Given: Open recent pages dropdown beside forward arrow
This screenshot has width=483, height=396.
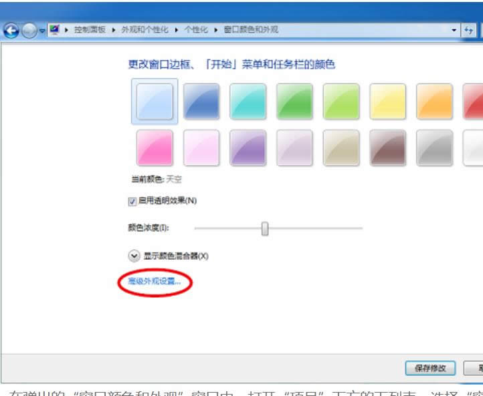Looking at the screenshot, I should tap(42, 31).
